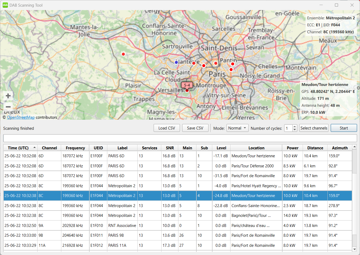Start the DAB scan
The image size is (360, 255).
pyautogui.click(x=344, y=128)
